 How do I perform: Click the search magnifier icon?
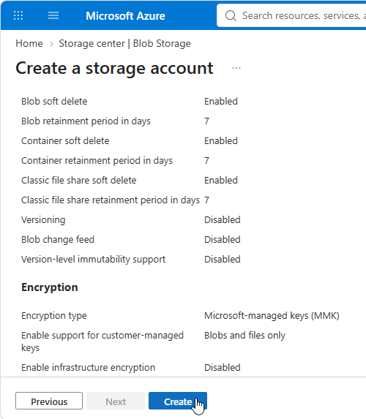[x=231, y=16]
